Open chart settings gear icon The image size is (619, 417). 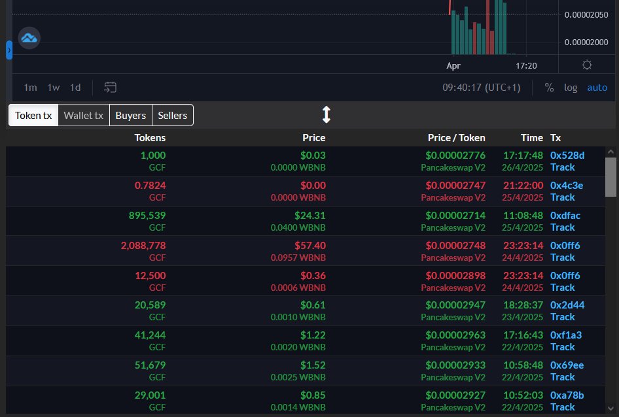click(587, 65)
